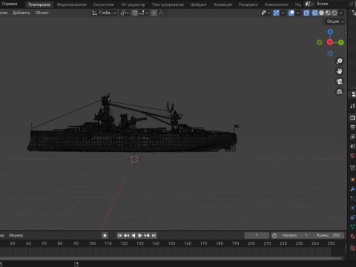Image resolution: width=356 pixels, height=267 pixels.
Task: Open the Particles properties tab
Action: [353, 199]
